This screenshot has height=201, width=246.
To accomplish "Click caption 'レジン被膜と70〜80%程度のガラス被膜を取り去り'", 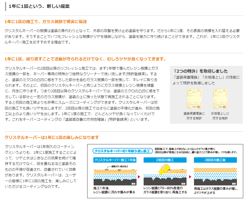I will point(165,190).
